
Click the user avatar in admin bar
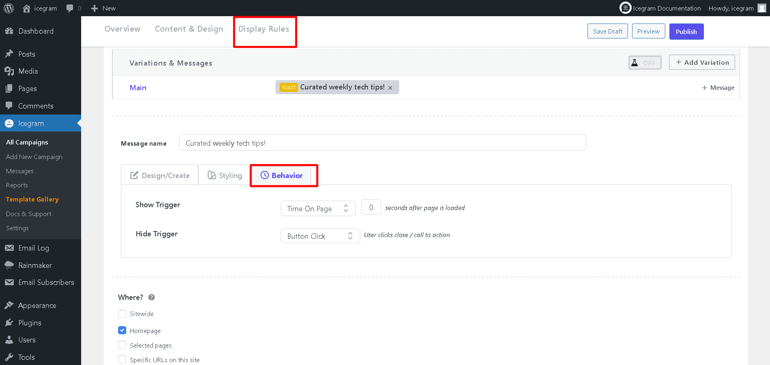(762, 8)
